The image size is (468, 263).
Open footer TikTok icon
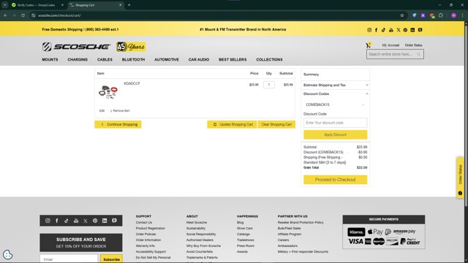[67, 221]
